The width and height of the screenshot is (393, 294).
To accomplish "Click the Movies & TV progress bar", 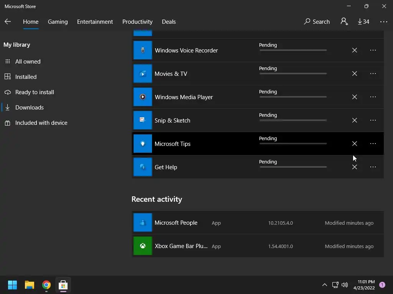I will click(293, 73).
